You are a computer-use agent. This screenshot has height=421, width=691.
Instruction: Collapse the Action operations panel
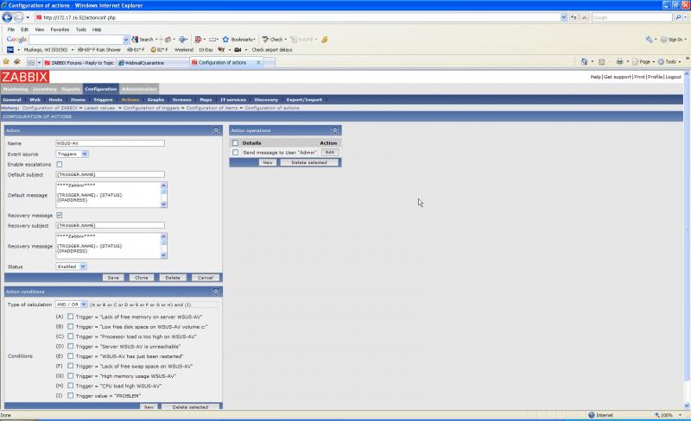pyautogui.click(x=334, y=130)
